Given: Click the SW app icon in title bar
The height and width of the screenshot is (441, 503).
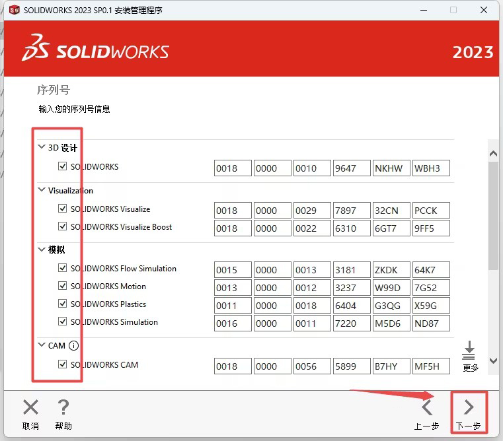Looking at the screenshot, I should click(14, 11).
